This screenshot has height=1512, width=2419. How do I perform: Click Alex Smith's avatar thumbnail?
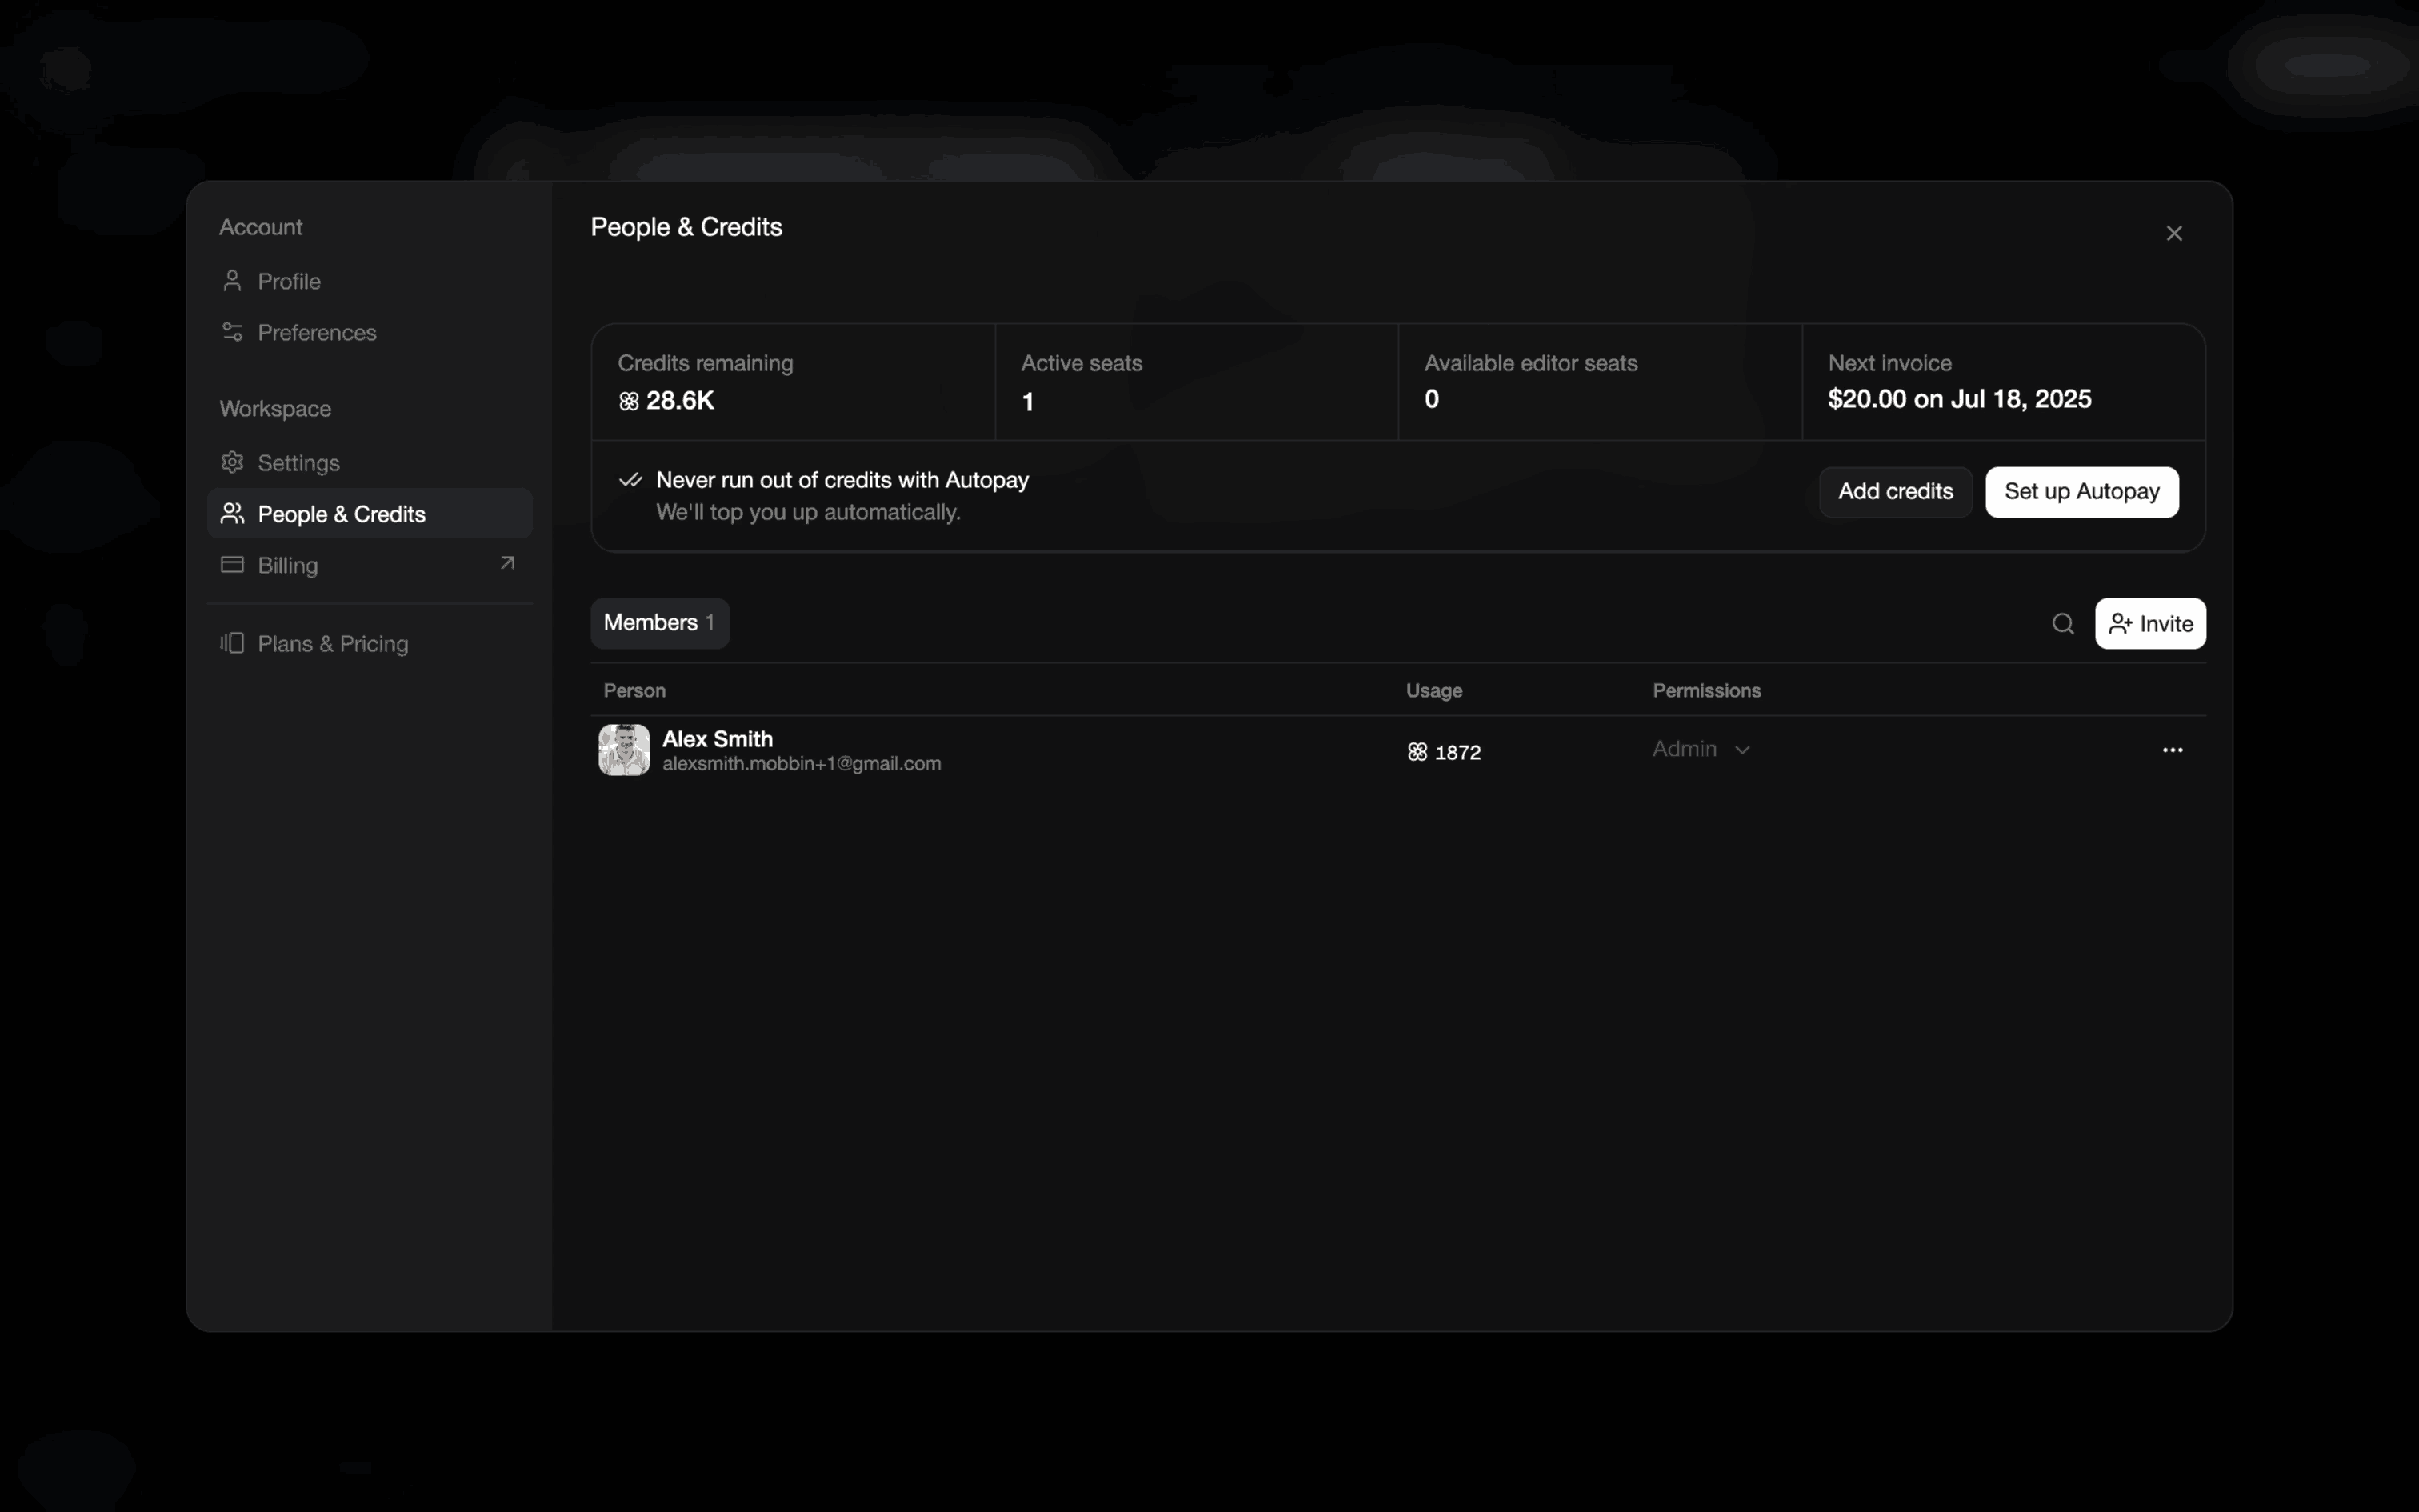click(624, 750)
